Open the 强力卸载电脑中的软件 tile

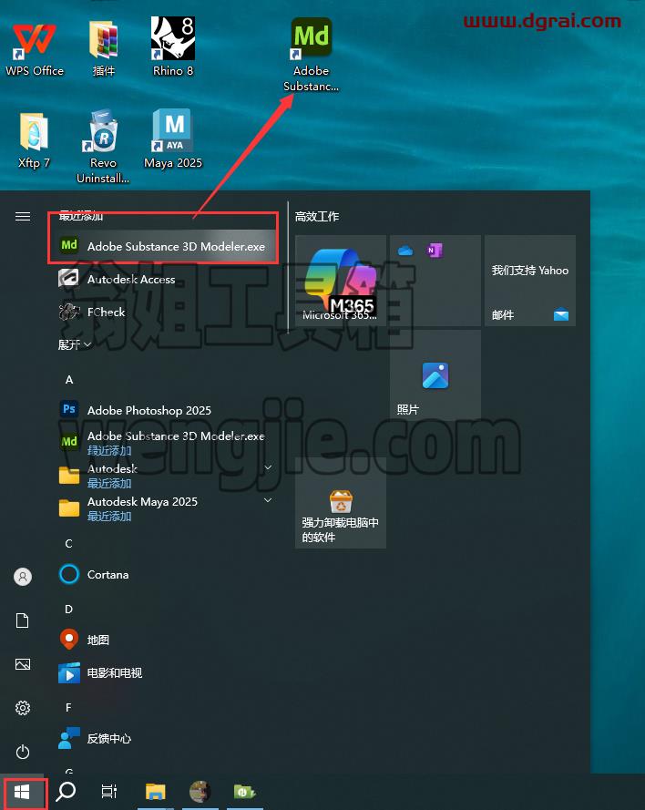click(341, 503)
